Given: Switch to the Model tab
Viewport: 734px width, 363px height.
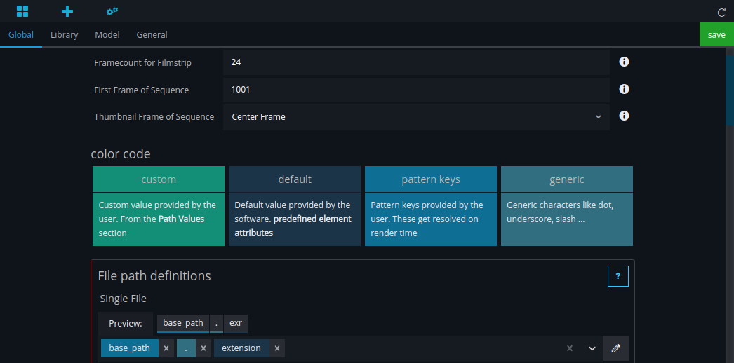Looking at the screenshot, I should click(107, 34).
